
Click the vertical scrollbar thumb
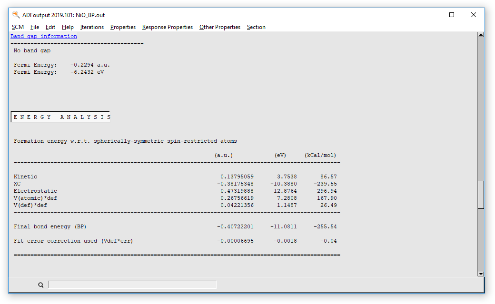click(x=481, y=195)
